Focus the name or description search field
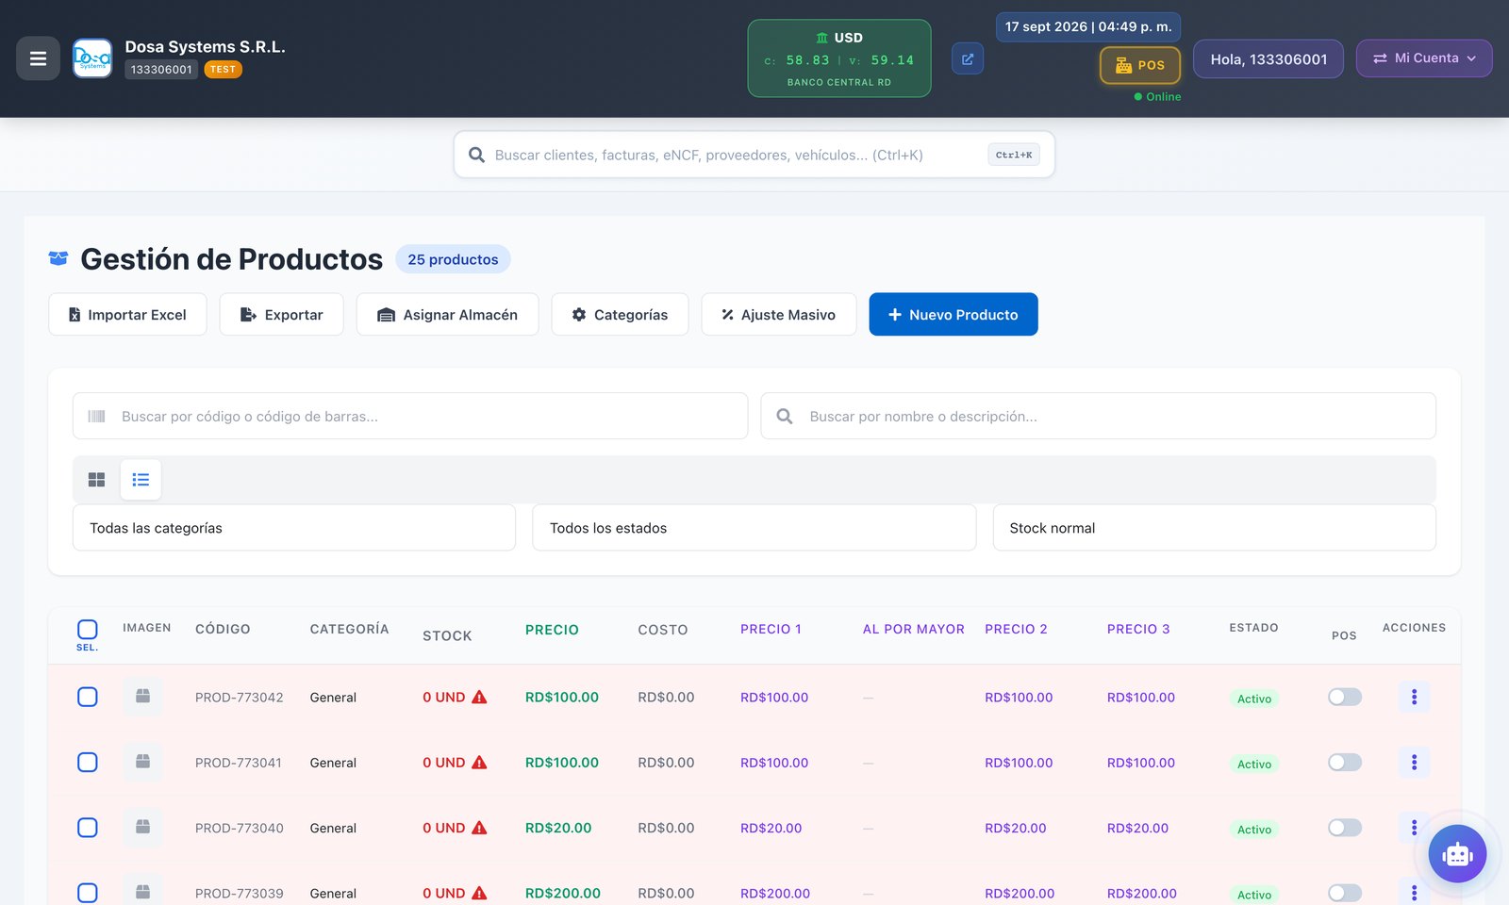Screen dimensions: 1509x905 pos(1099,416)
